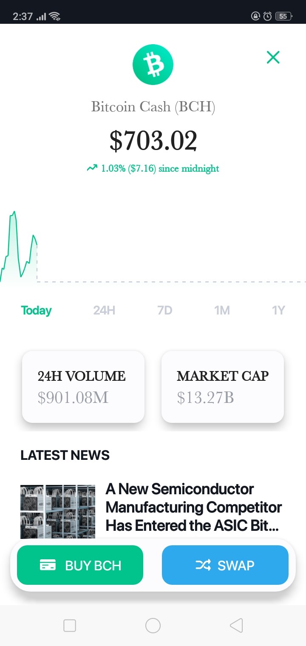Switch chart to 7D range

(164, 310)
